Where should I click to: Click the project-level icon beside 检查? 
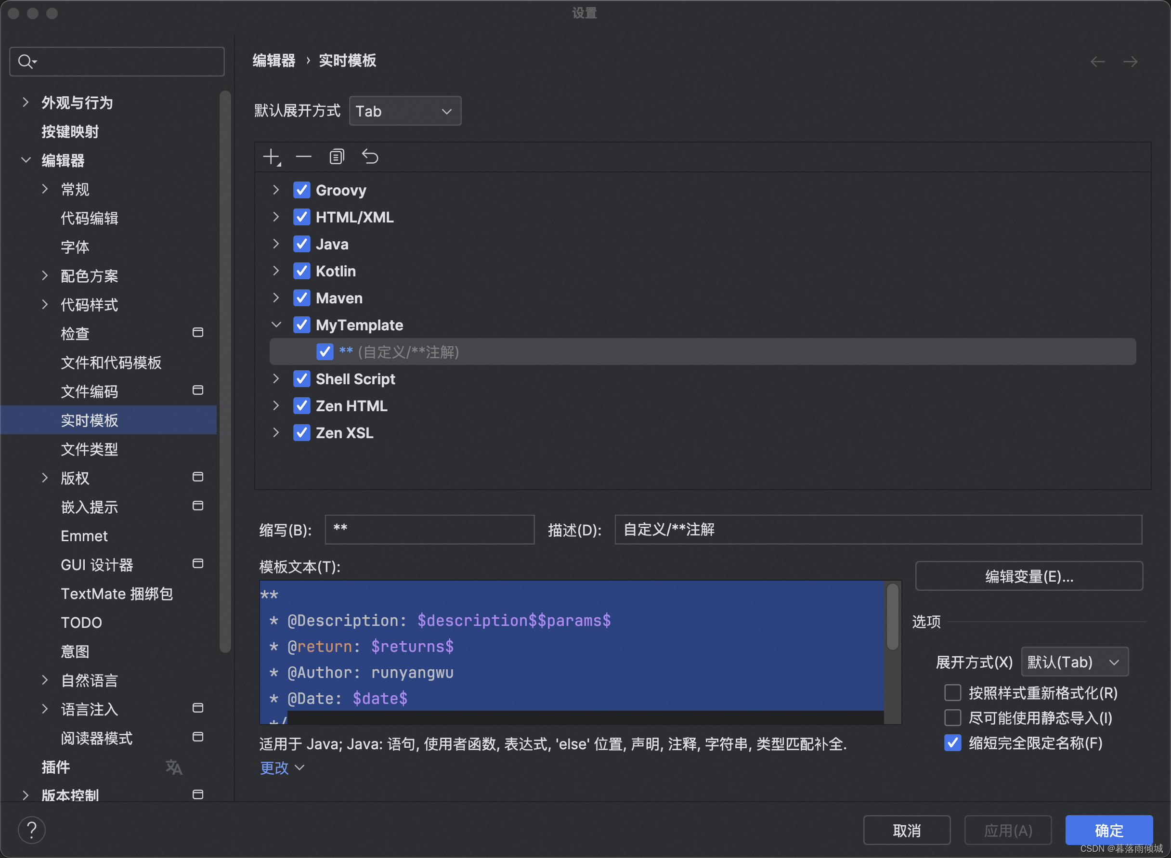(198, 332)
